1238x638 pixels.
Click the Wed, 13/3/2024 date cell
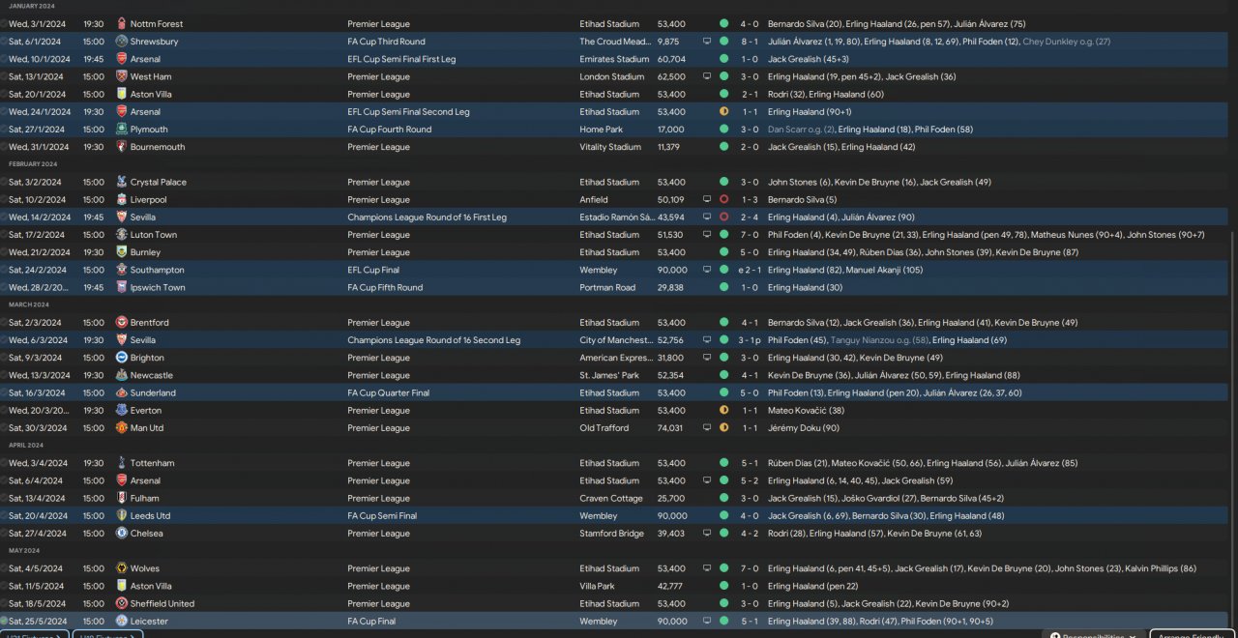[39, 375]
